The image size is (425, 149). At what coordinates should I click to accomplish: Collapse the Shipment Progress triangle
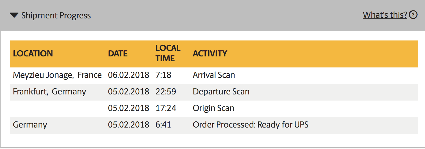(x=14, y=15)
